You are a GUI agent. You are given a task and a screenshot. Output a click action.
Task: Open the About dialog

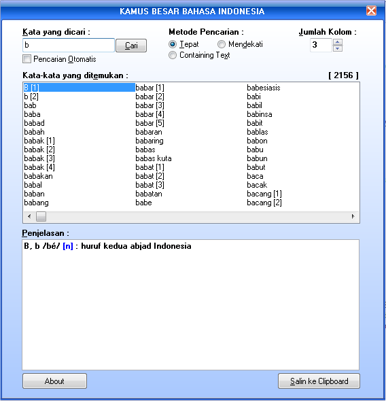click(54, 381)
